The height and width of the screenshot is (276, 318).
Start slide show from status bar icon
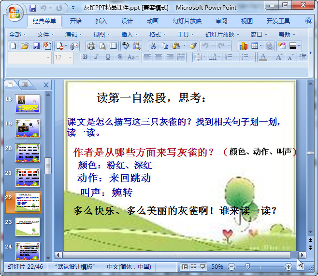[x=202, y=267]
